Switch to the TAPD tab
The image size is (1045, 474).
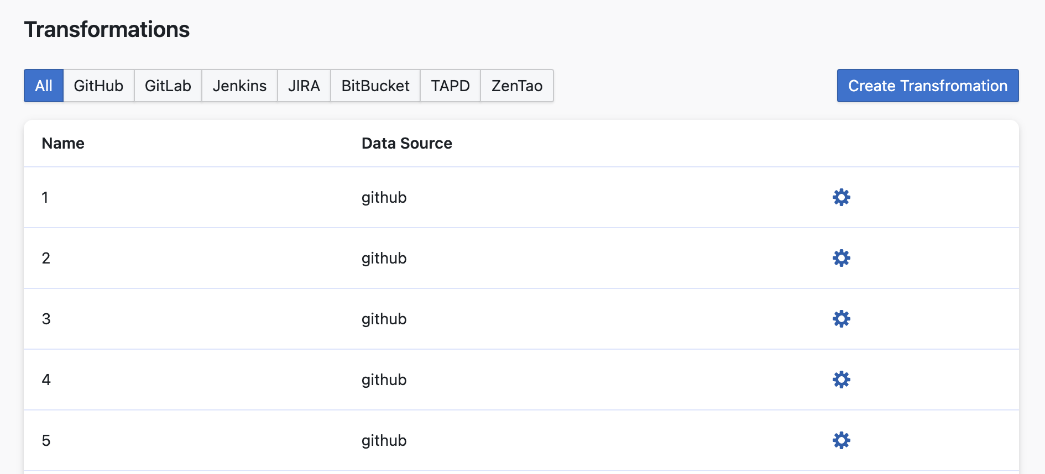450,86
